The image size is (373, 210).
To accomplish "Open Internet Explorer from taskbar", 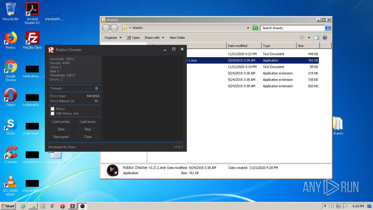I will [x=23, y=206].
